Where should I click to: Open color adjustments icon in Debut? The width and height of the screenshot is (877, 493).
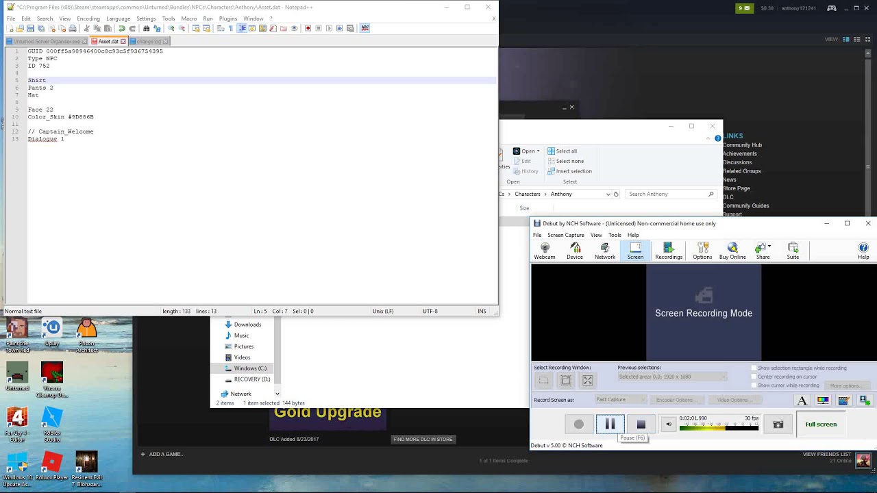823,401
